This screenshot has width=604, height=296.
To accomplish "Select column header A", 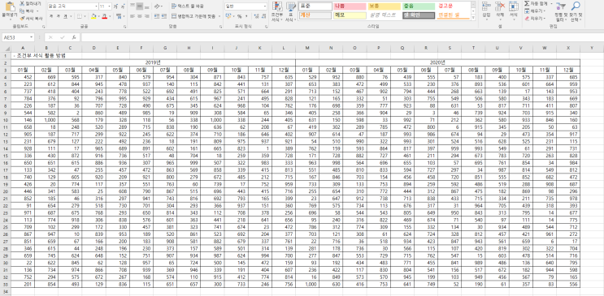I will point(23,48).
